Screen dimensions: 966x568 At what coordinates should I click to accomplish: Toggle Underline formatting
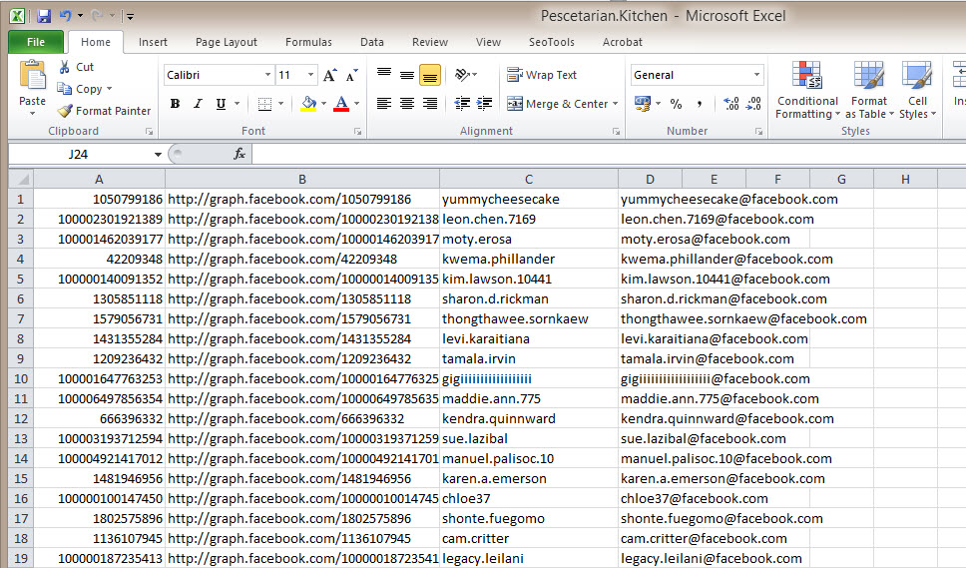pyautogui.click(x=221, y=104)
